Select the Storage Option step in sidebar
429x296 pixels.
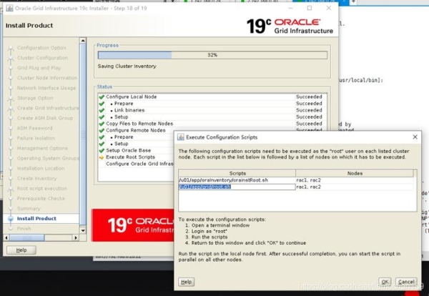35,98
